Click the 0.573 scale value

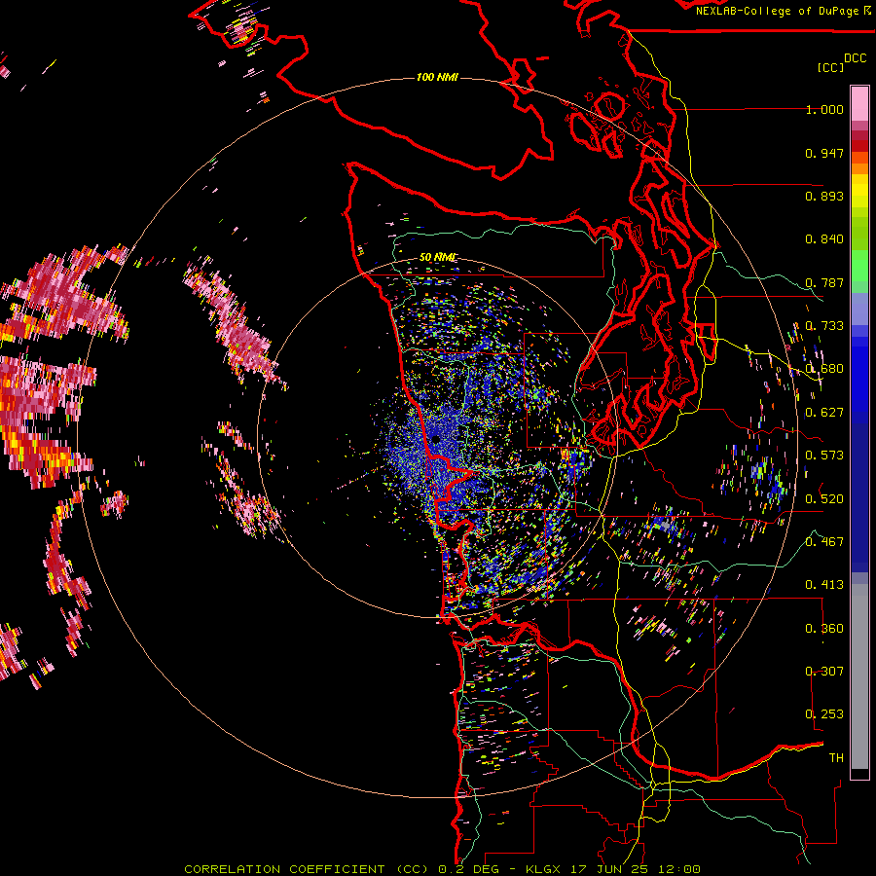[x=824, y=456]
